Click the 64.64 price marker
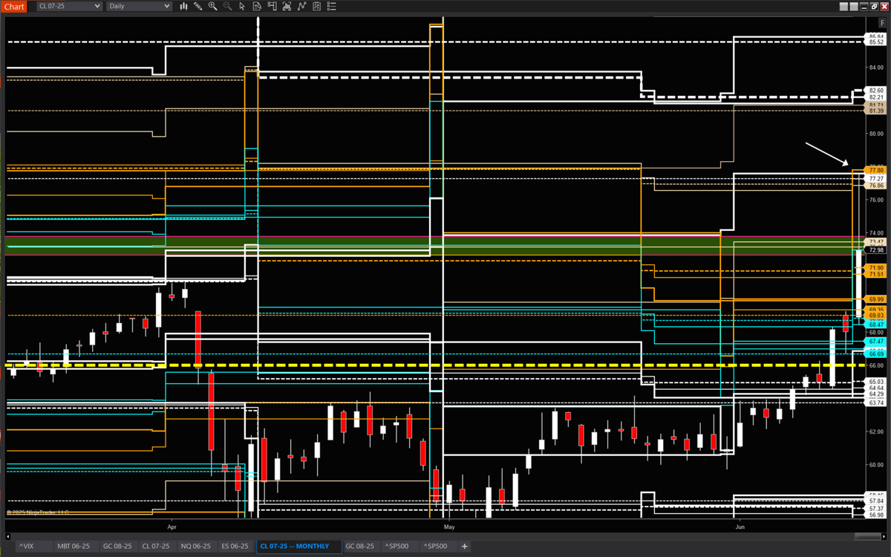 [x=876, y=388]
